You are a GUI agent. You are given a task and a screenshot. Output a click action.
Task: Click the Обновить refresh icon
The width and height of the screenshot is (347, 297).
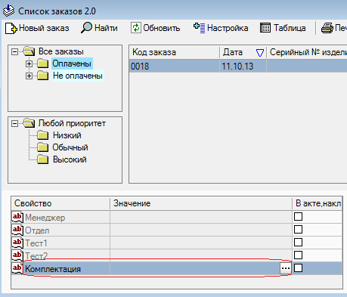coord(136,28)
